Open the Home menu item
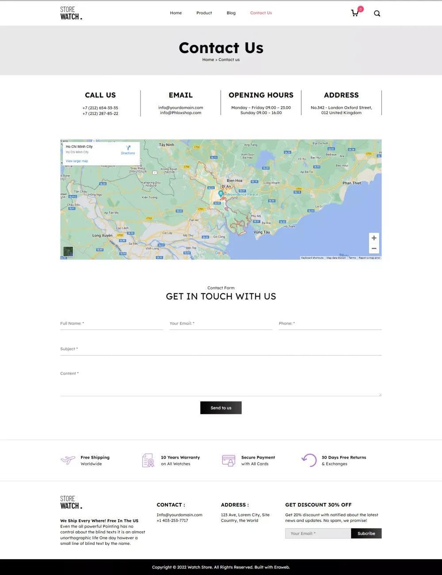Image resolution: width=442 pixels, height=575 pixels. pyautogui.click(x=176, y=13)
